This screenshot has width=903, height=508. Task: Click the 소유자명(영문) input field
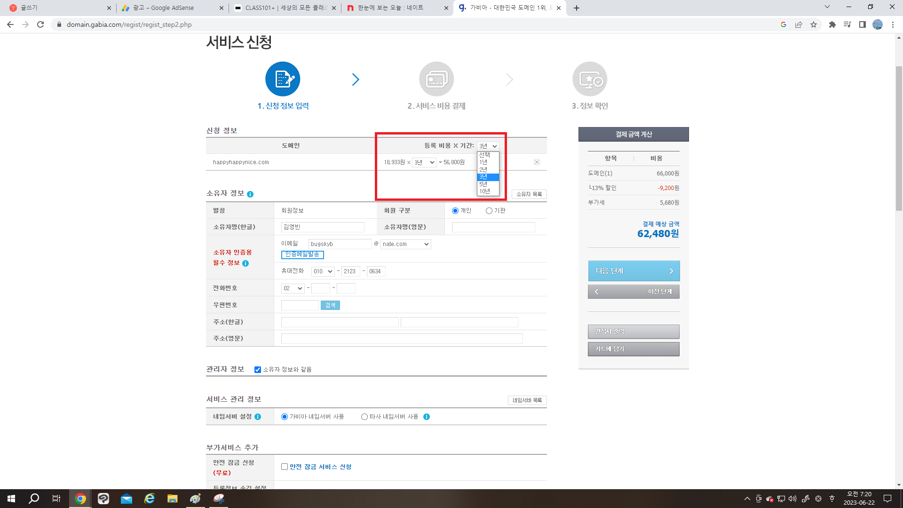click(x=492, y=227)
